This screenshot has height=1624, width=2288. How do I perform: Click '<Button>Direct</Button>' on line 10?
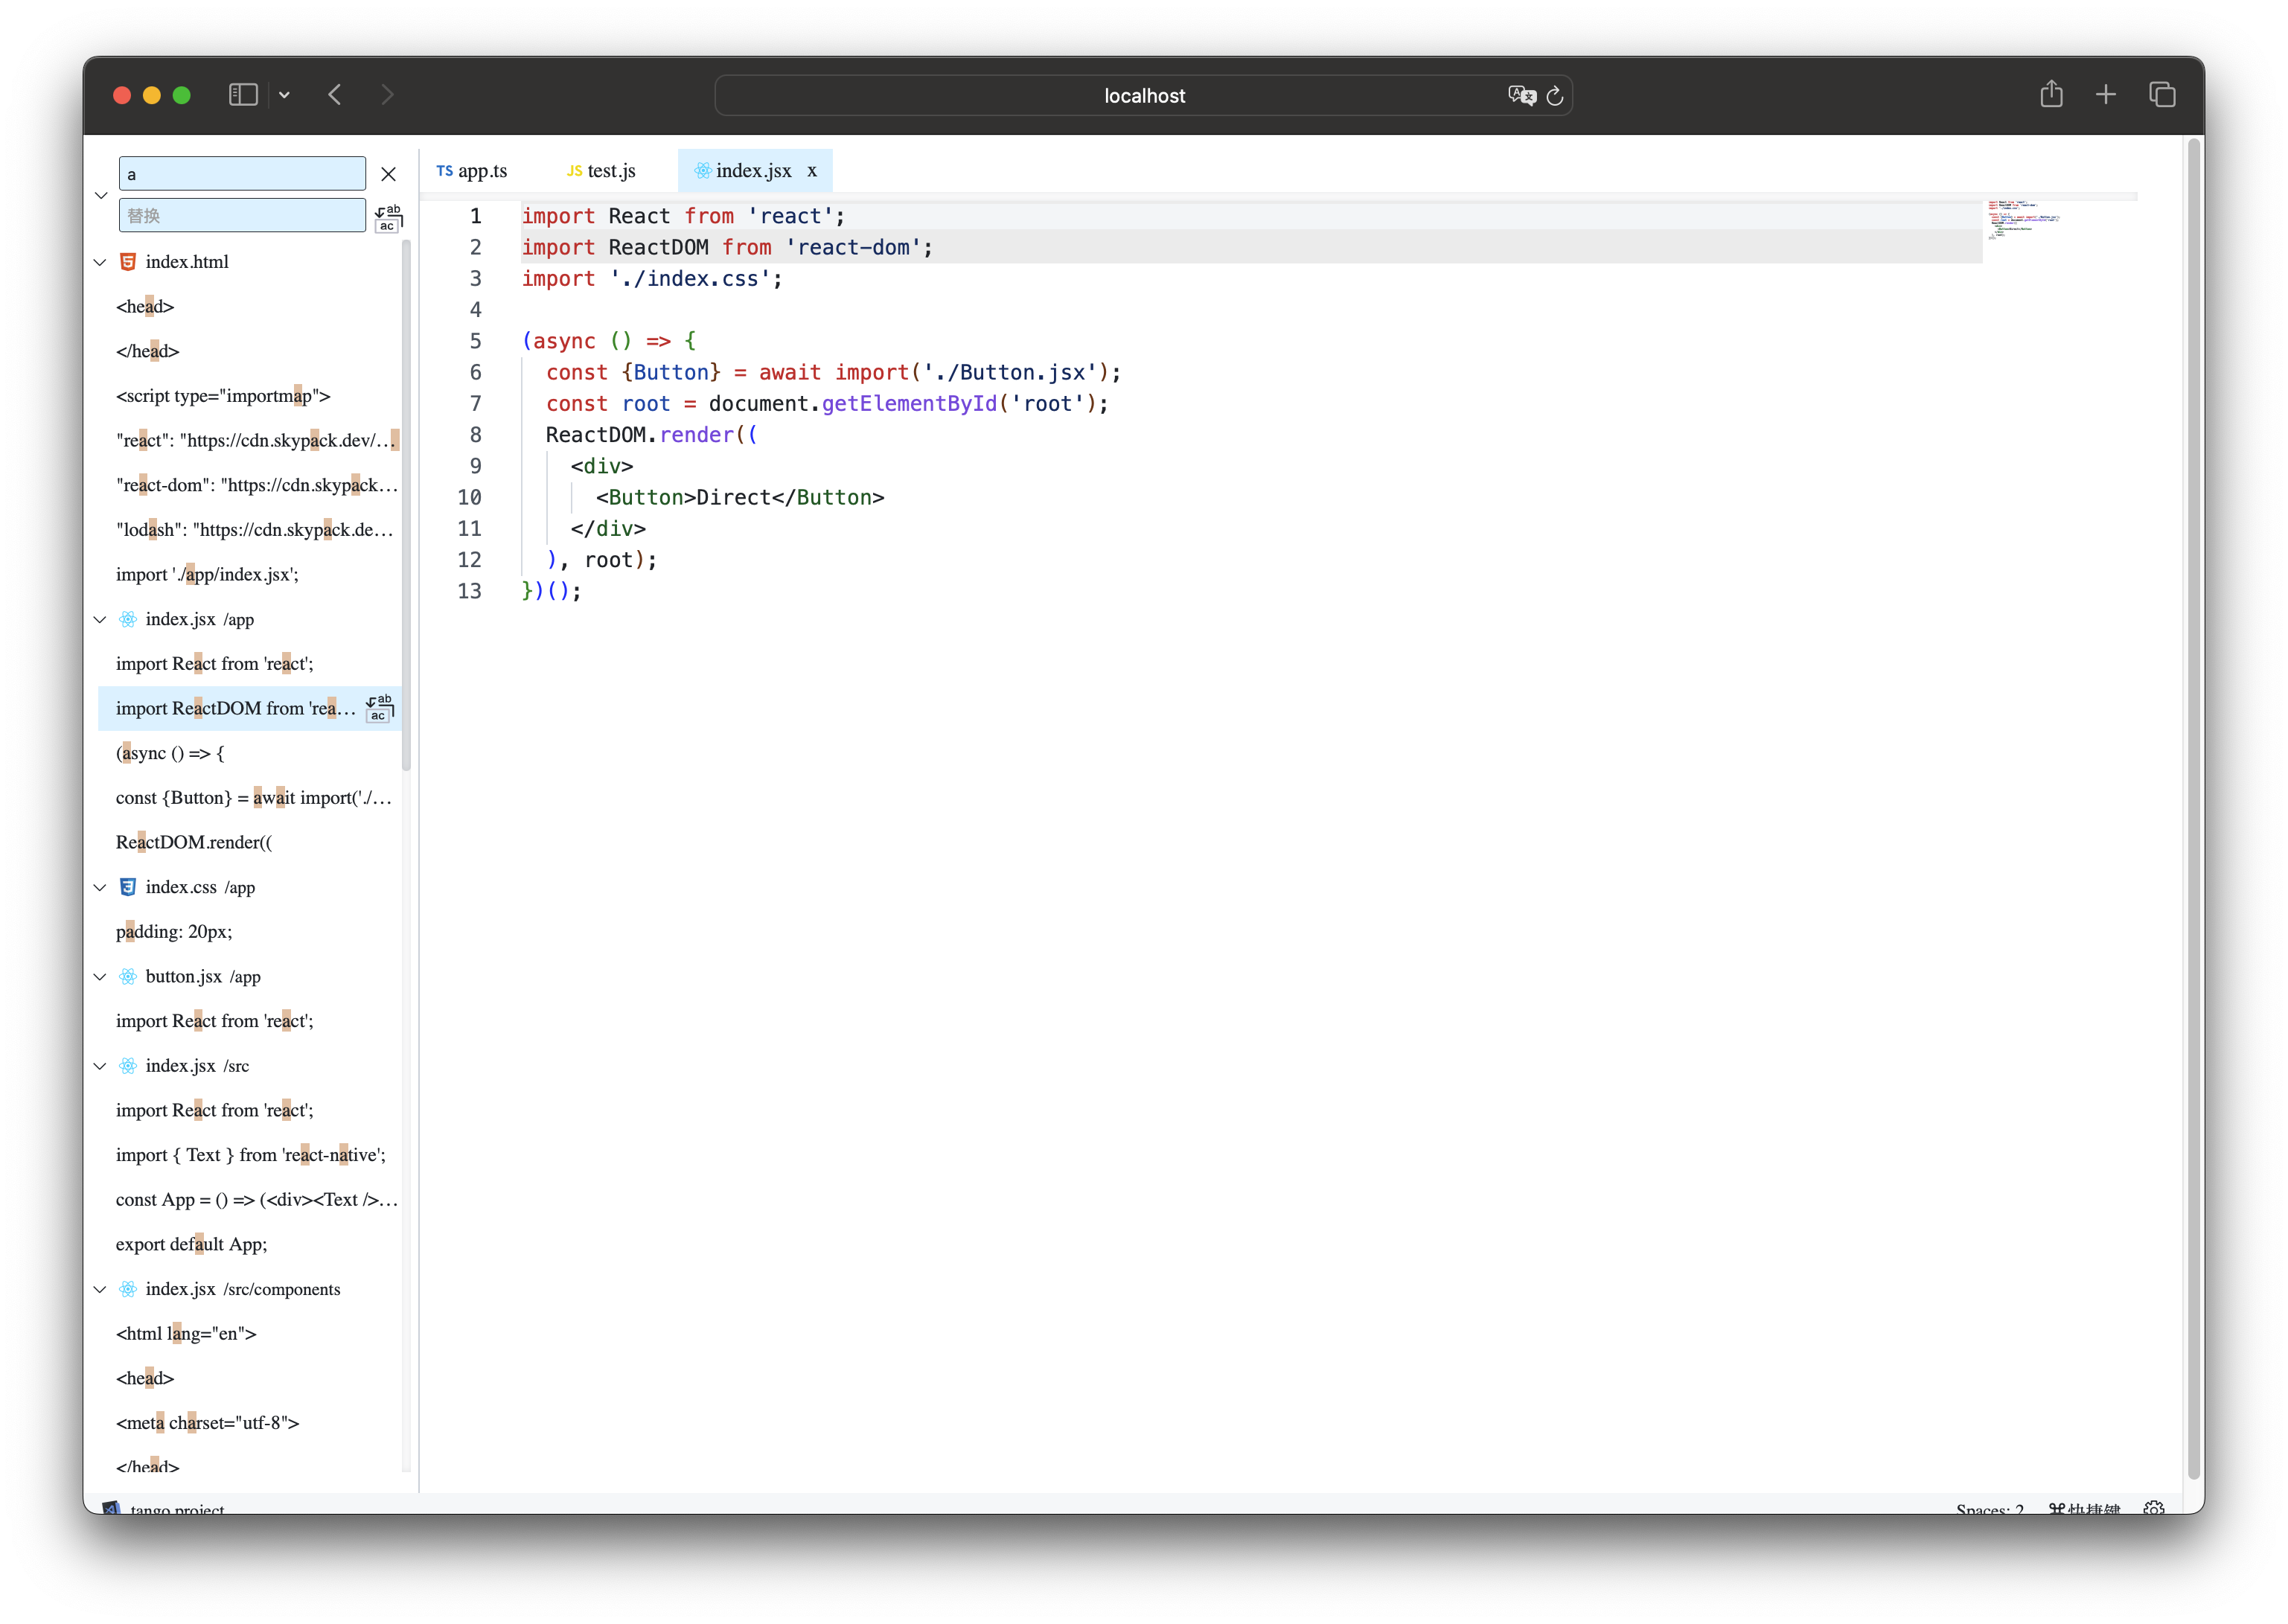[740, 498]
